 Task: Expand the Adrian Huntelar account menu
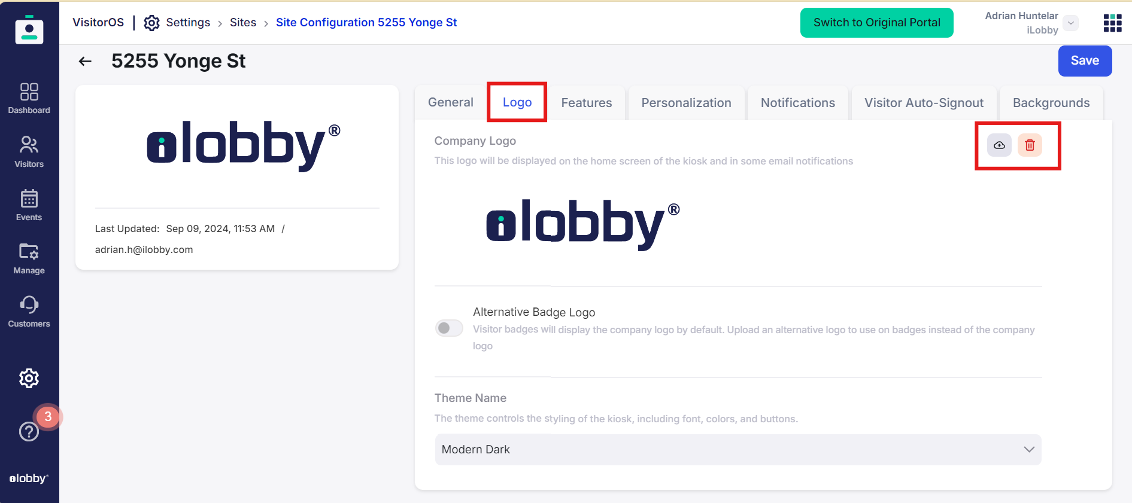click(1071, 23)
